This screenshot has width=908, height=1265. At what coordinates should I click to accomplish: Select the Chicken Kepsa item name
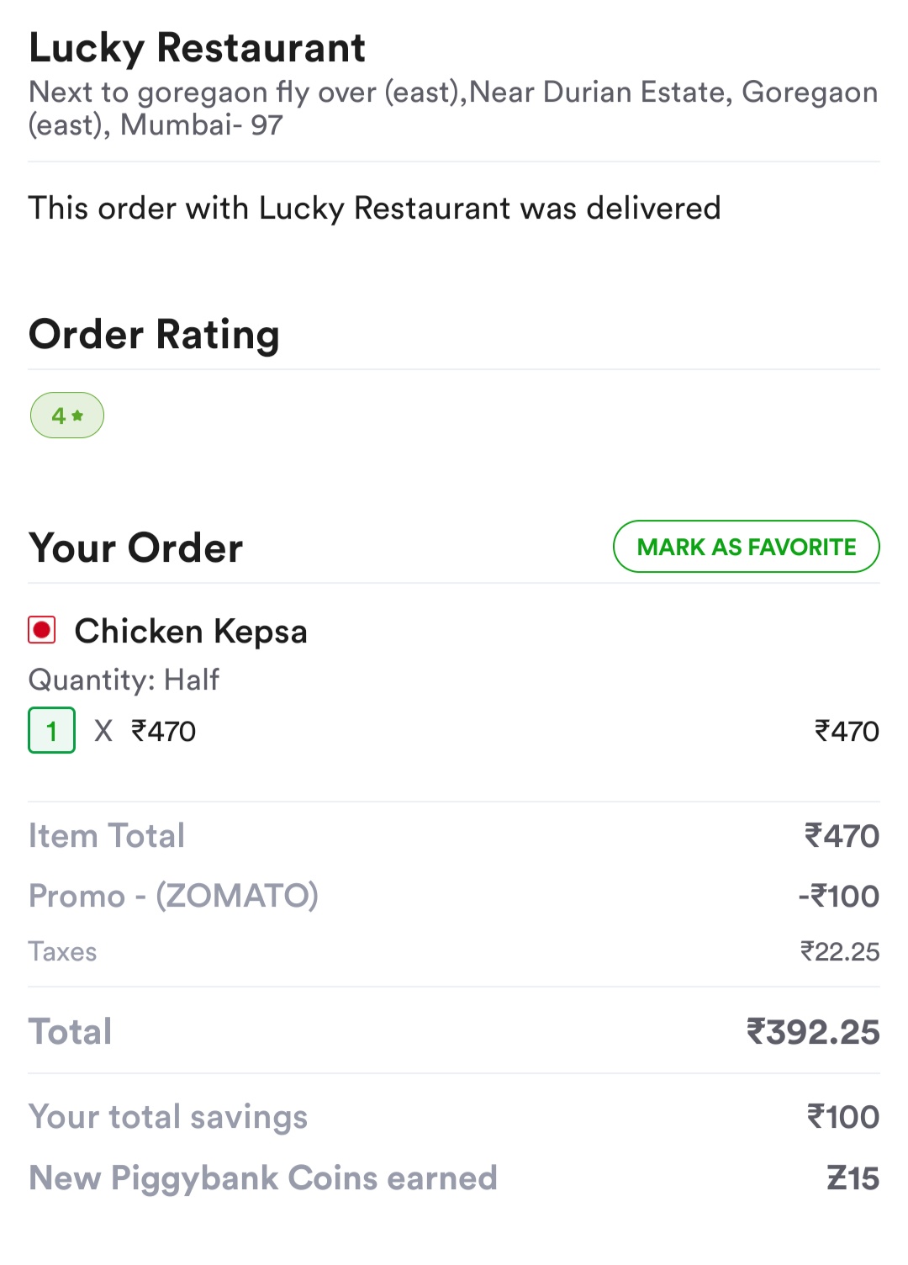191,631
